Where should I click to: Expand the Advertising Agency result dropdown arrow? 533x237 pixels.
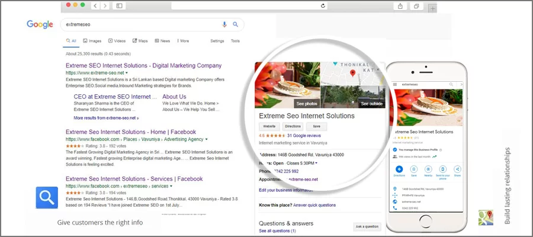click(x=206, y=139)
